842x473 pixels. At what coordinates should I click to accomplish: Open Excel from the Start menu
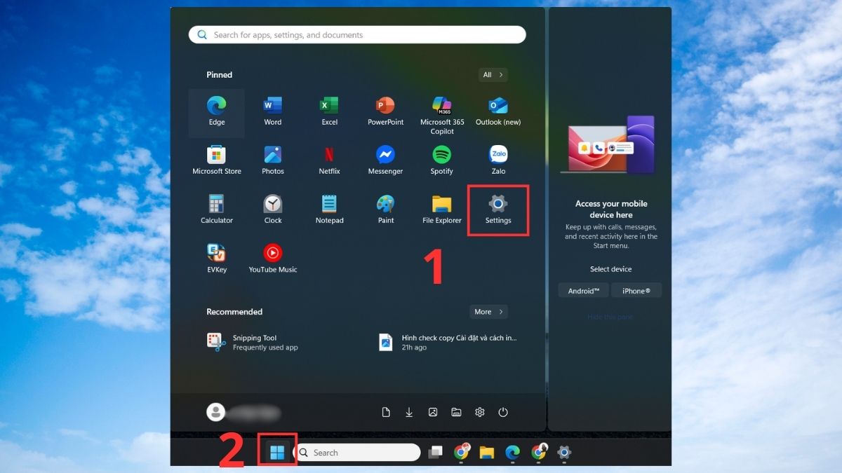329,111
